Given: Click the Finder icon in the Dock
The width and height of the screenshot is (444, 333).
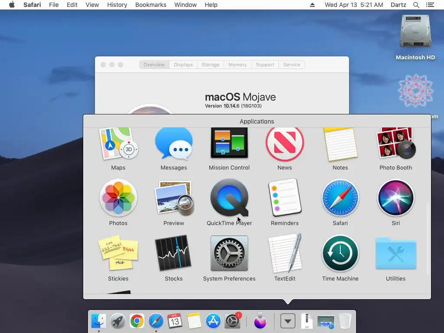Looking at the screenshot, I should pyautogui.click(x=99, y=321).
